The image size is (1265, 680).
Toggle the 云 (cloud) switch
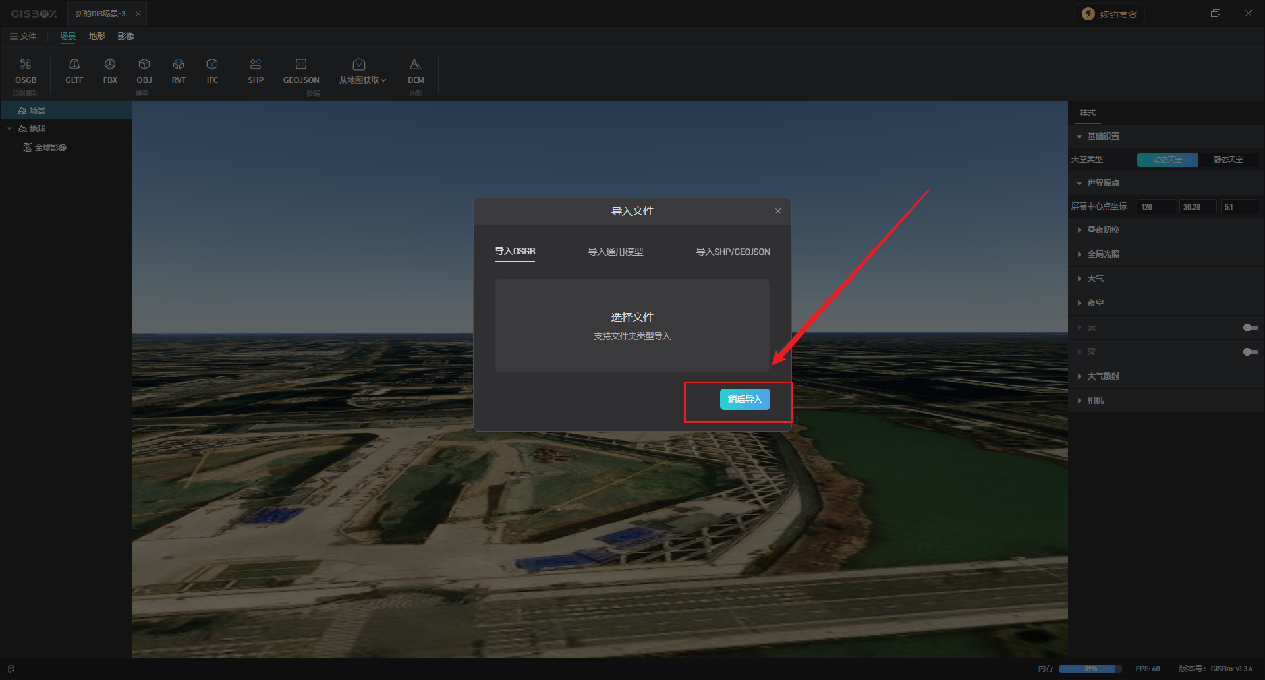(x=1250, y=327)
